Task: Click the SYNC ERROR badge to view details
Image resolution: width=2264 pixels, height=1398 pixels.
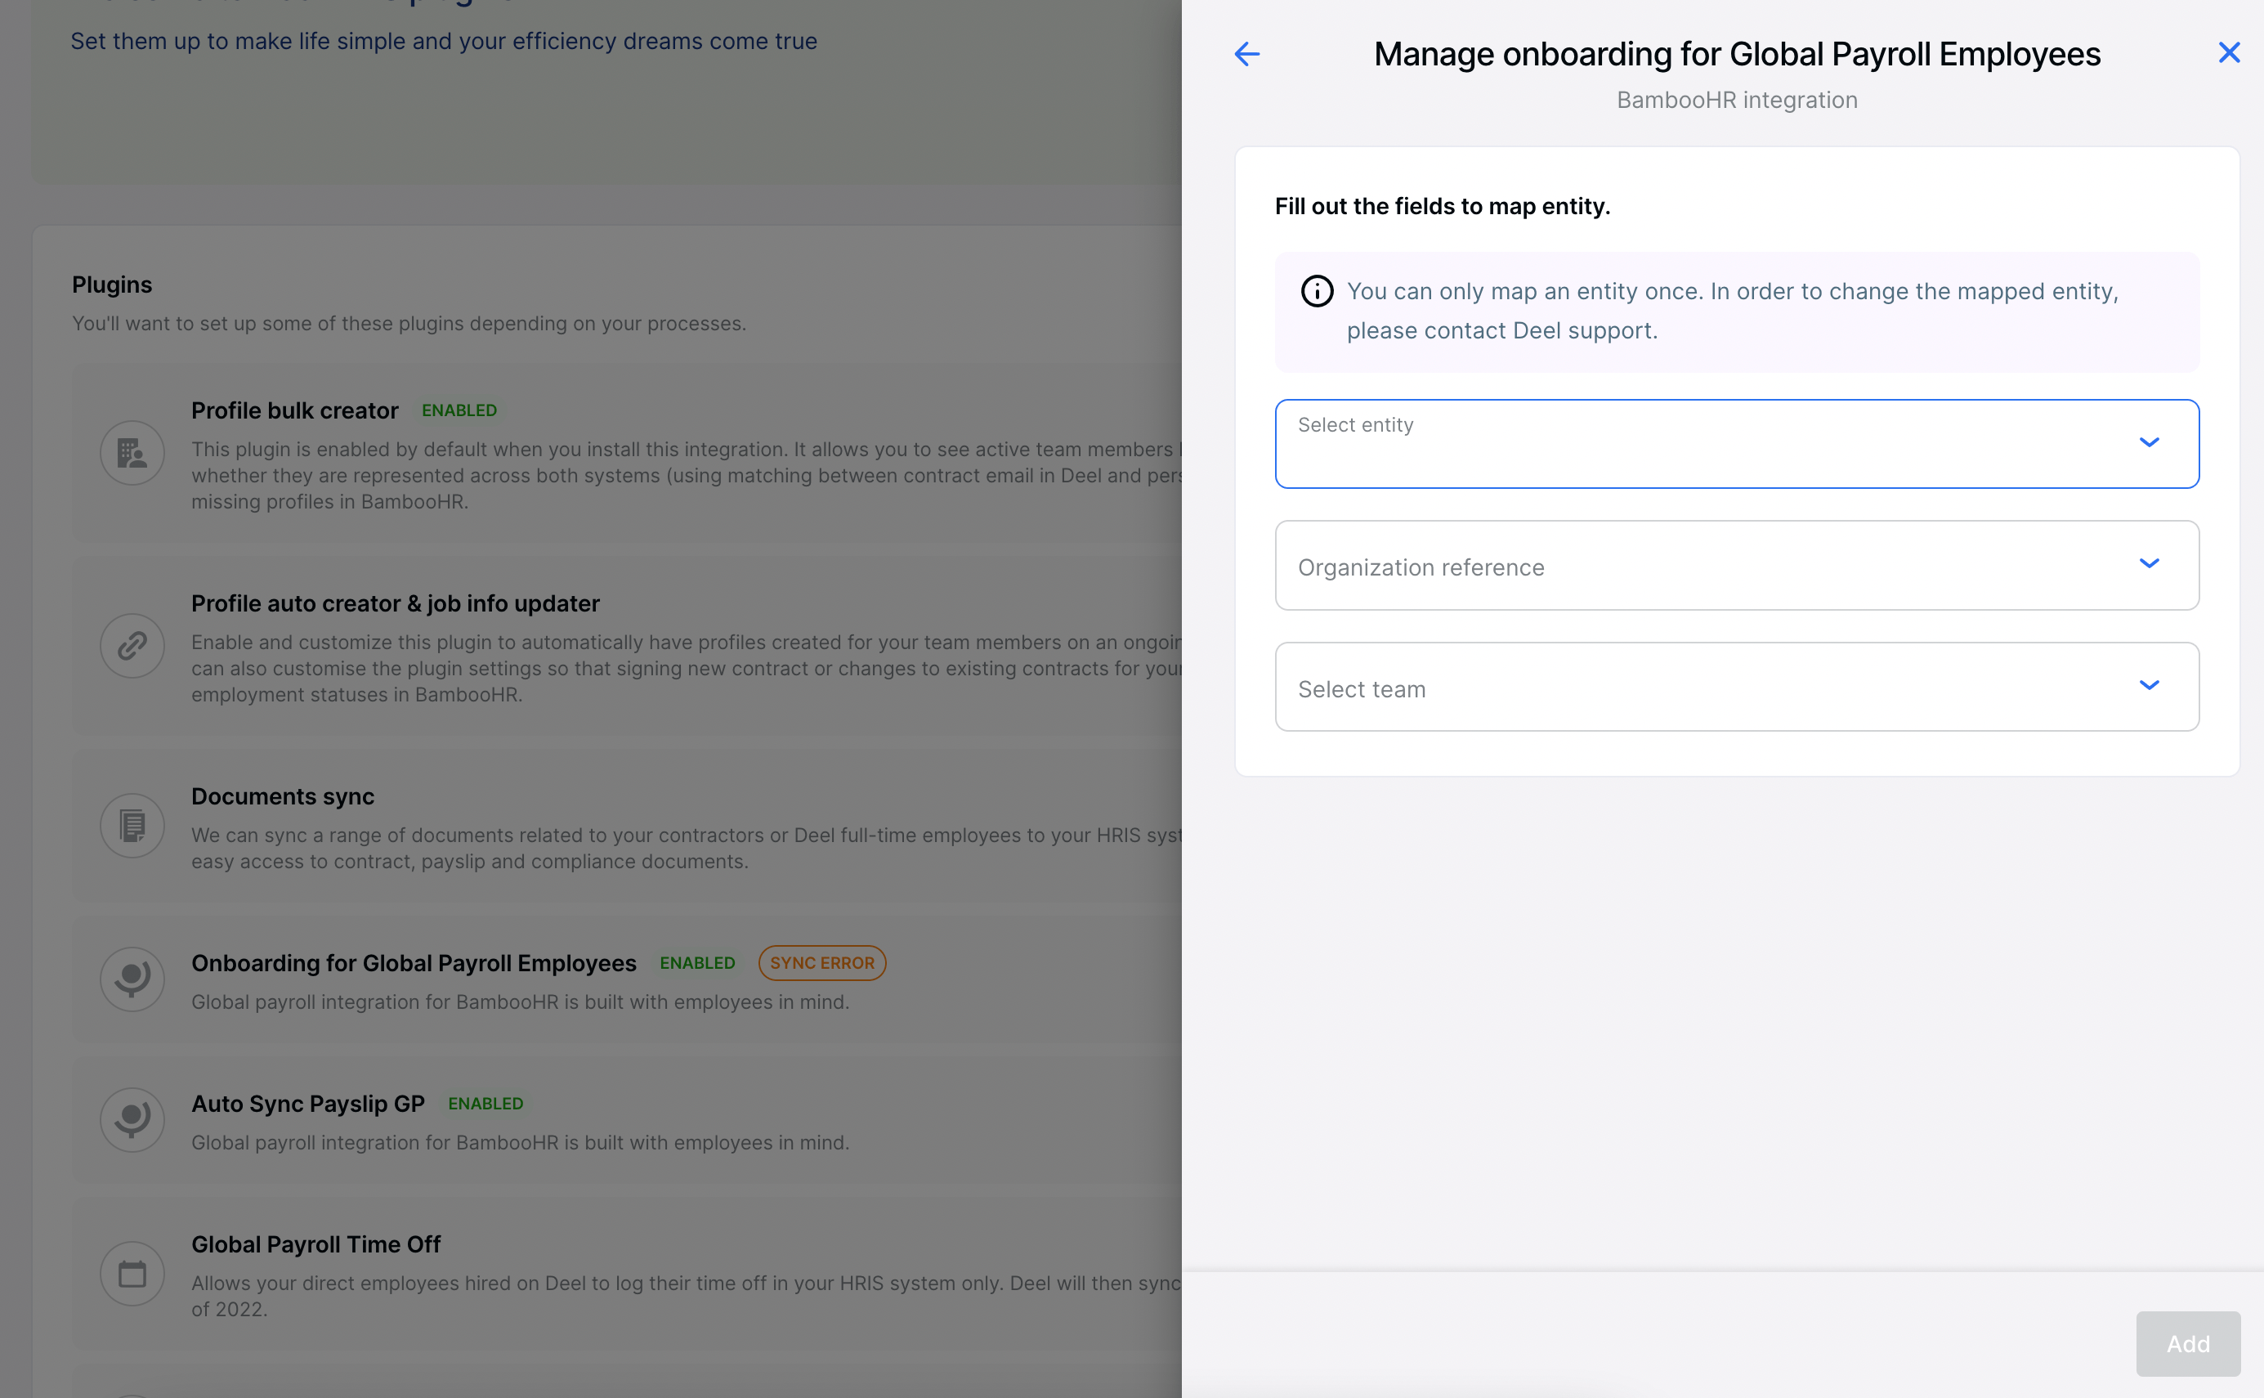Action: [x=821, y=962]
